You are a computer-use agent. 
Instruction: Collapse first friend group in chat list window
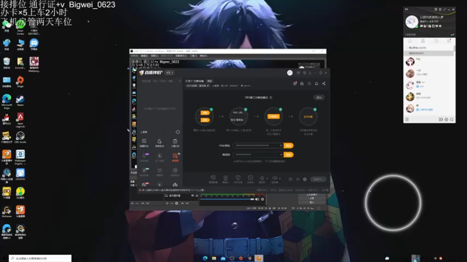407,48
